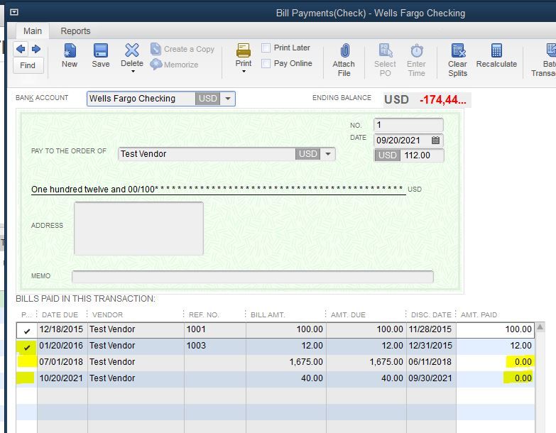The image size is (556, 433).
Task: Click the Memo field
Action: 253,277
